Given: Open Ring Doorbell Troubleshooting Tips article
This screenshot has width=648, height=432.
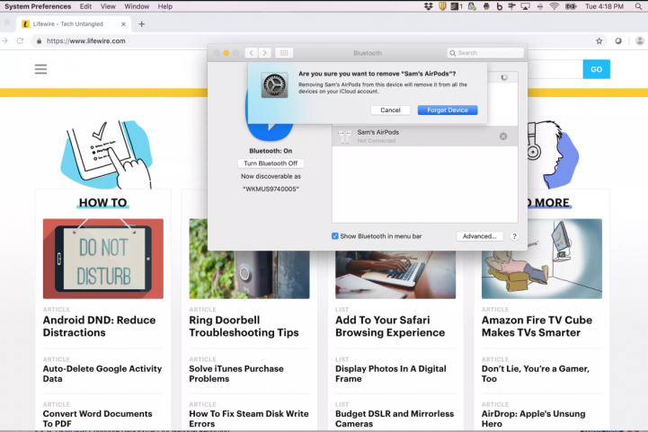Looking at the screenshot, I should point(244,326).
